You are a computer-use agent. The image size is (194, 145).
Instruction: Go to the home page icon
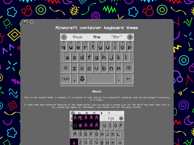click(x=32, y=21)
